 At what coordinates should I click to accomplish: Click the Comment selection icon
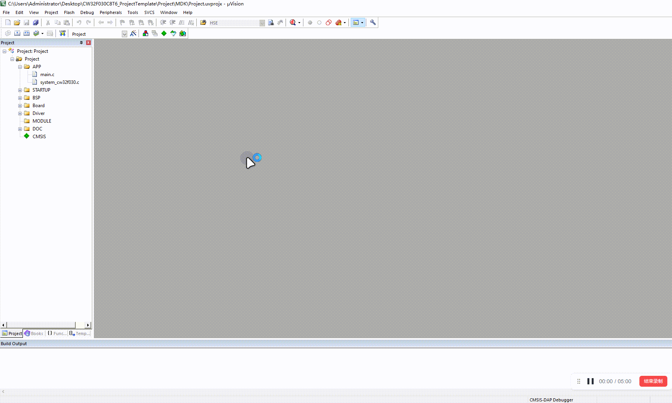pos(182,23)
